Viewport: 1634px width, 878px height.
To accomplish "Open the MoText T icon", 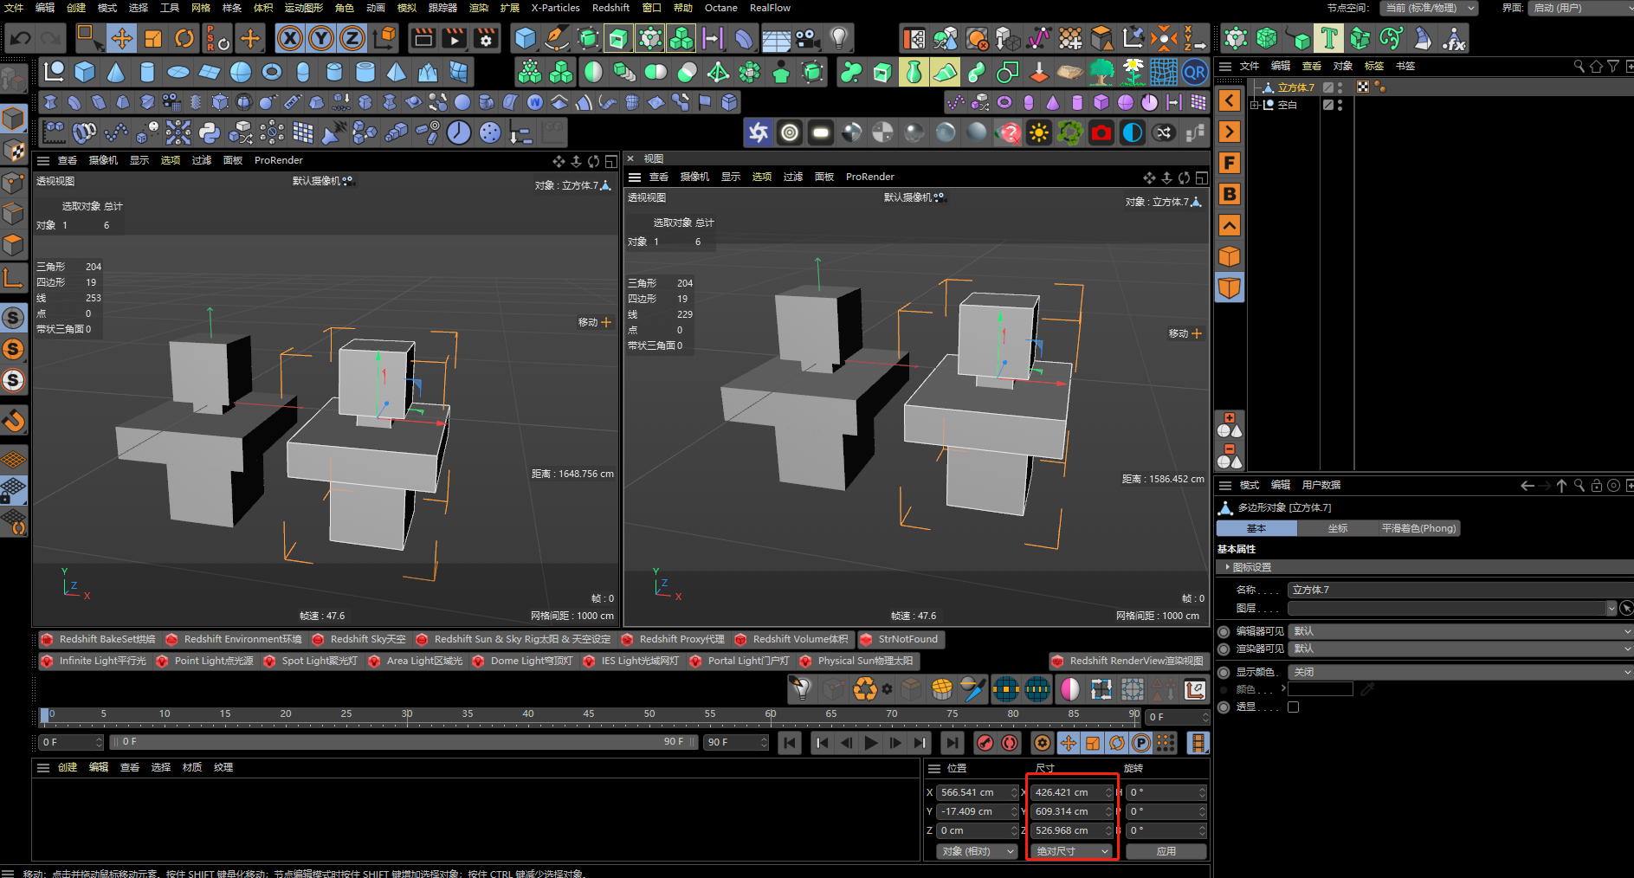I will 1328,38.
